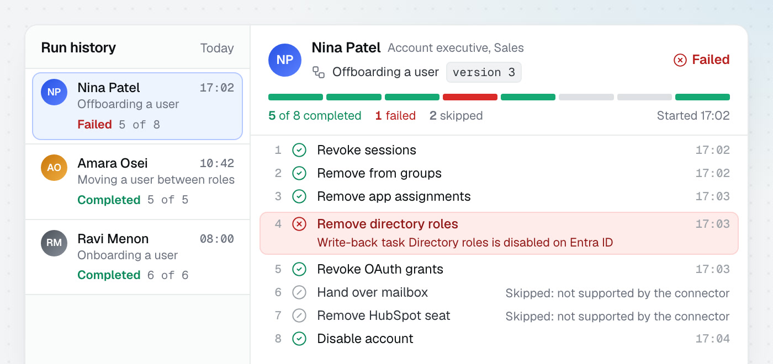The width and height of the screenshot is (773, 364).
Task: Click the Today label in Run history
Action: (217, 48)
